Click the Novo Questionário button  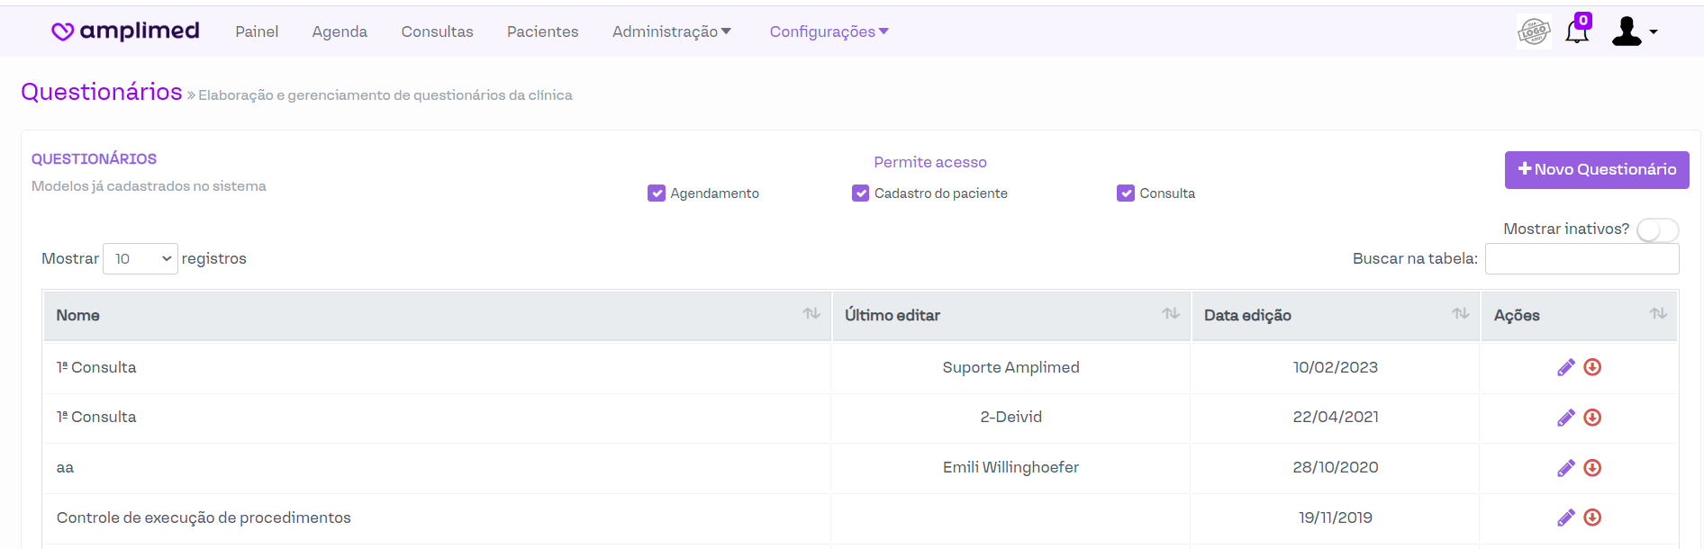click(x=1596, y=170)
